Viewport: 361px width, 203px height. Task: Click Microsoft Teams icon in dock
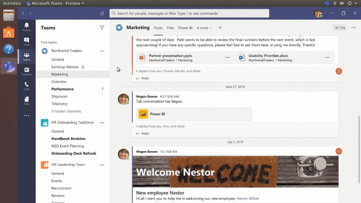[8, 66]
